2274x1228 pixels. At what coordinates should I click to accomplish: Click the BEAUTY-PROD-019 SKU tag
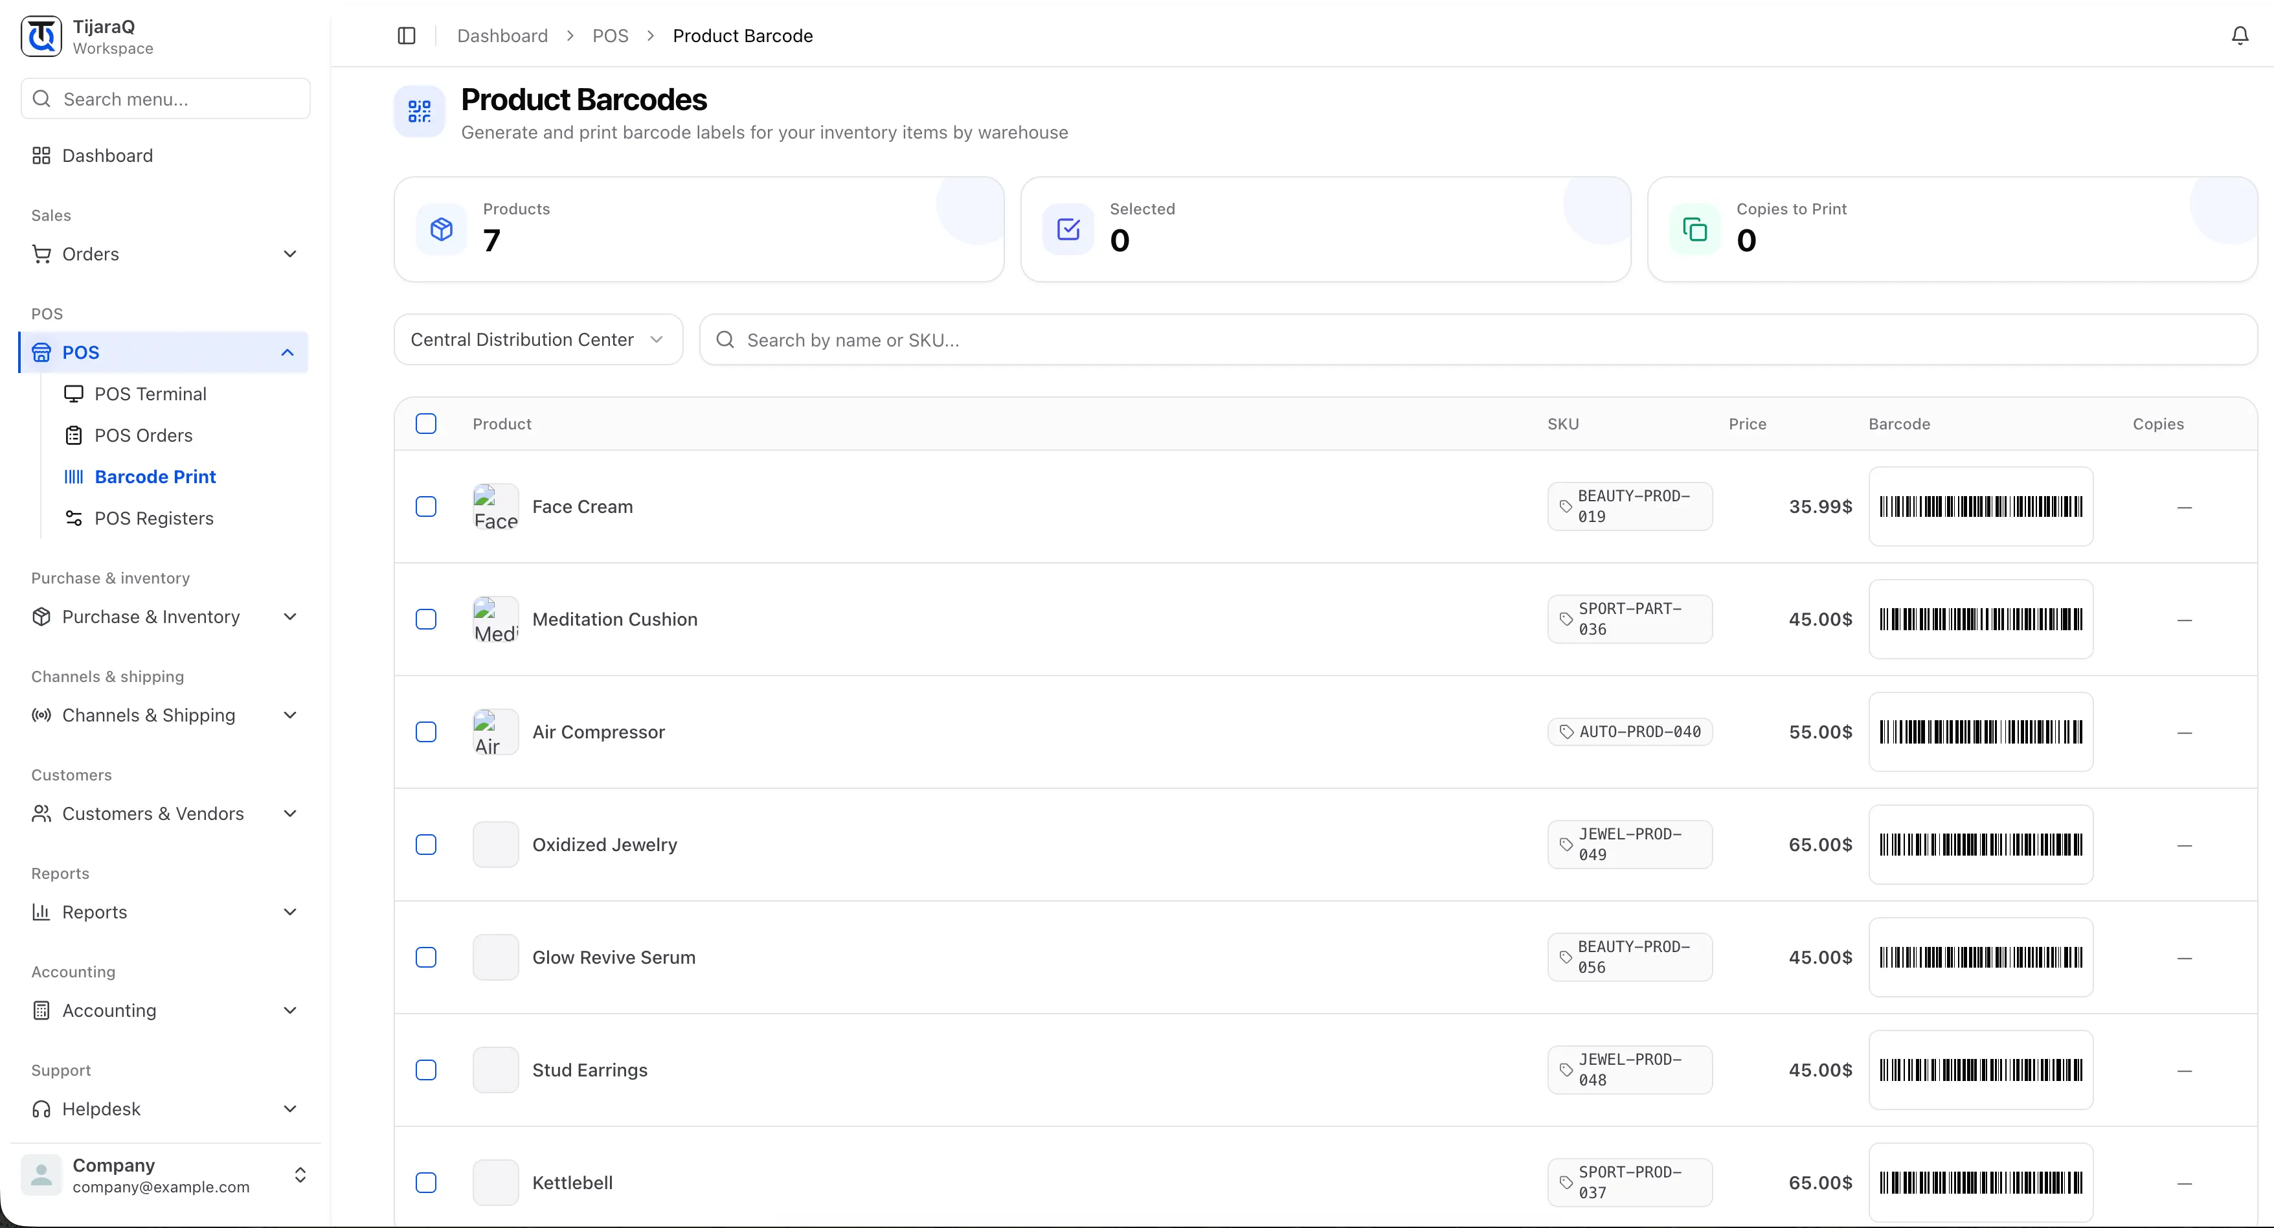[x=1630, y=506]
